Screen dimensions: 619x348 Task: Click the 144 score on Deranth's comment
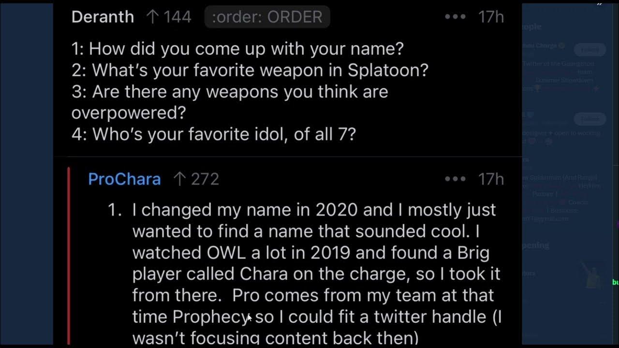(177, 17)
